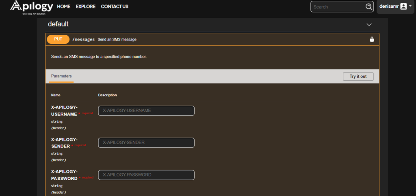Click the X-APILOGY-USERNAME parameter label

point(64,111)
